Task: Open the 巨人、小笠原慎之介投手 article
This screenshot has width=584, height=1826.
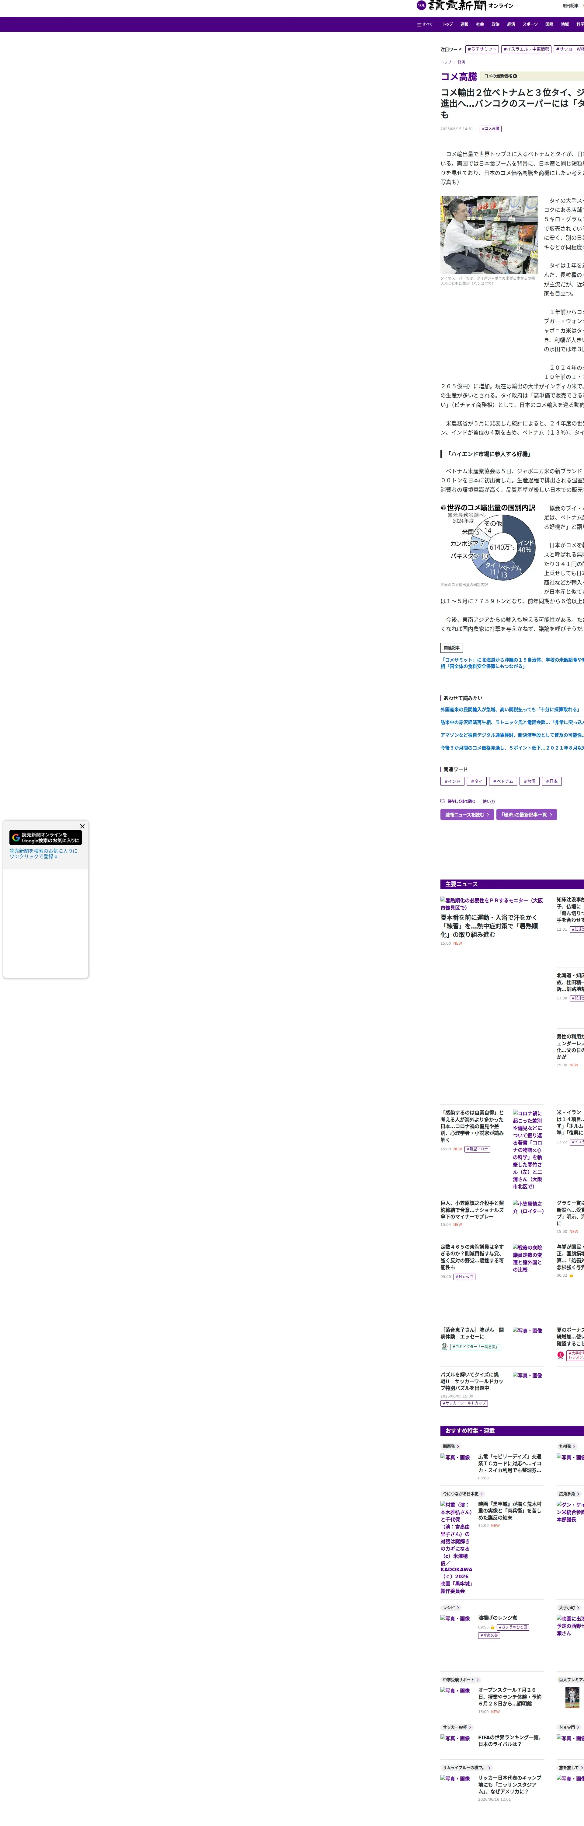Action: click(472, 1210)
